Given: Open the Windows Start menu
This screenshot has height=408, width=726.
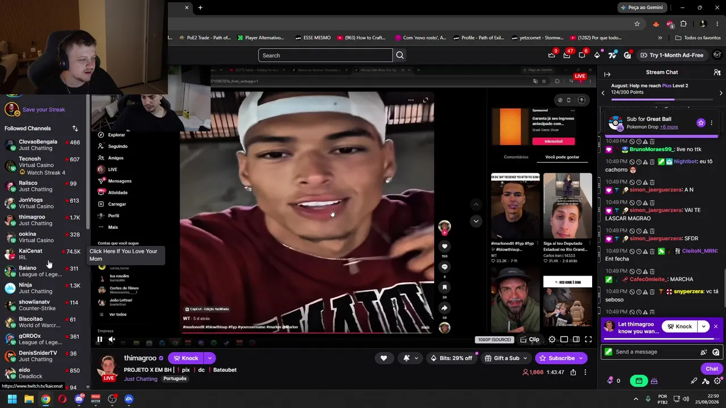Looking at the screenshot, I should click(12, 399).
